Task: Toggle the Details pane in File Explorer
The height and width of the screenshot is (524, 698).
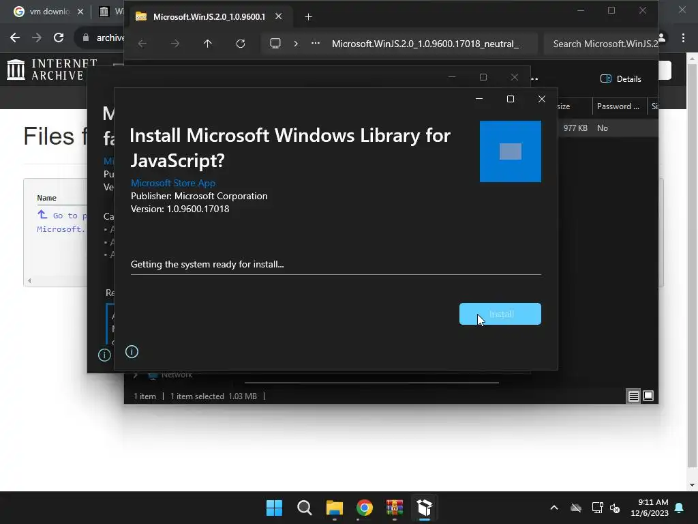Action: click(x=621, y=79)
